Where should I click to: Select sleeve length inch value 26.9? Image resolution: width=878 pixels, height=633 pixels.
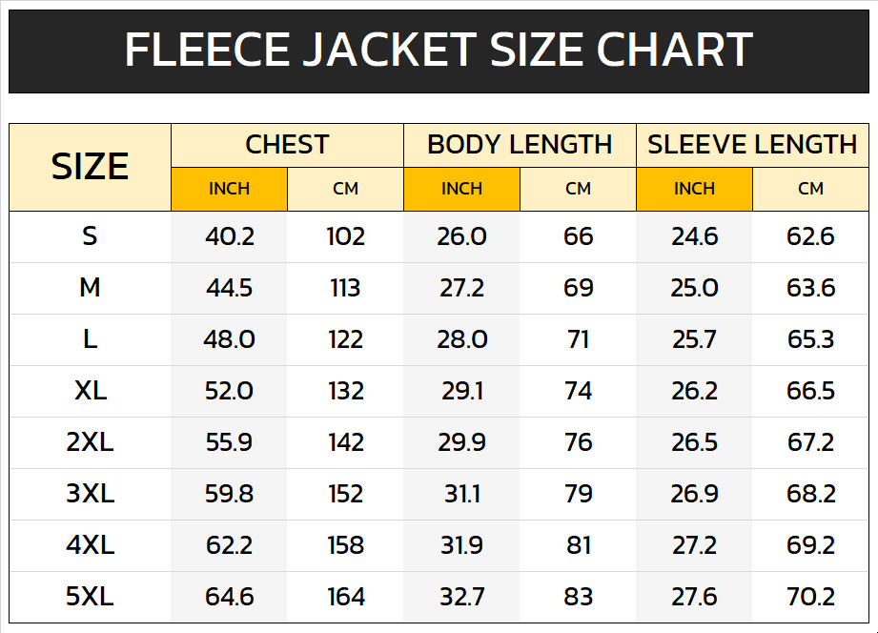pyautogui.click(x=694, y=494)
